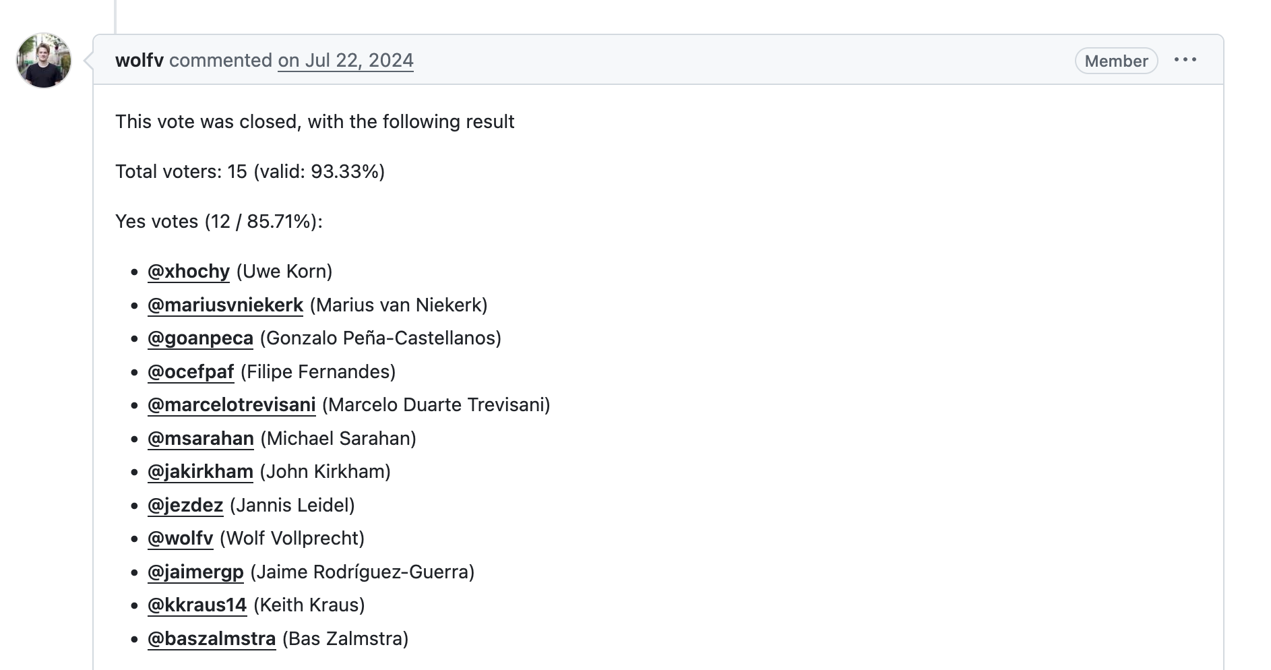The height and width of the screenshot is (670, 1271).
Task: Click the Member badge label
Action: pyautogui.click(x=1116, y=61)
